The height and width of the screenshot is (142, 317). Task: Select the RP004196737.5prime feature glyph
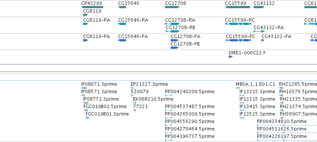coord(169,140)
